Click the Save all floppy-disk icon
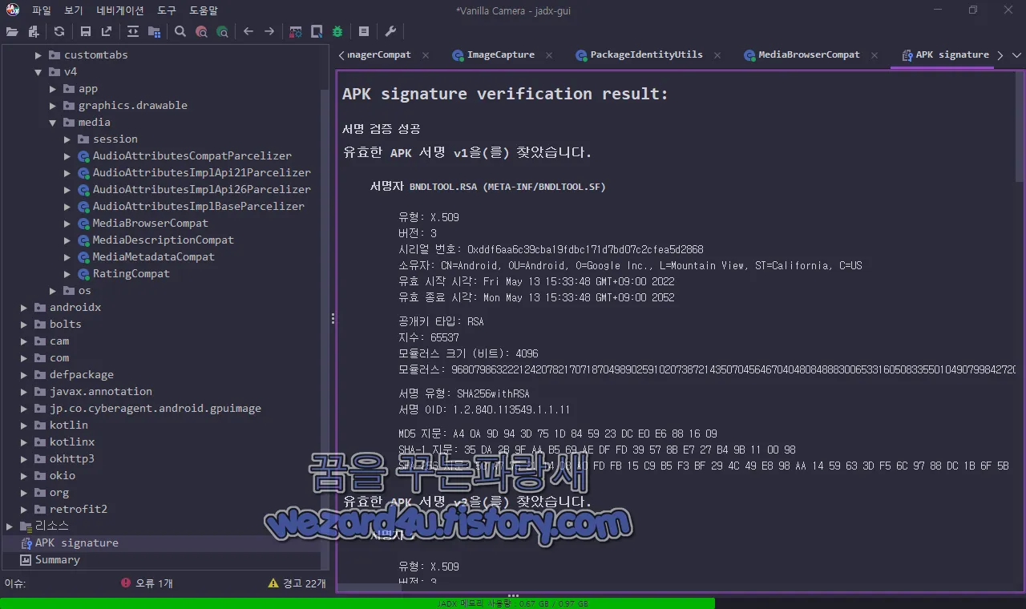Screen dimensions: 1026x609 86,32
